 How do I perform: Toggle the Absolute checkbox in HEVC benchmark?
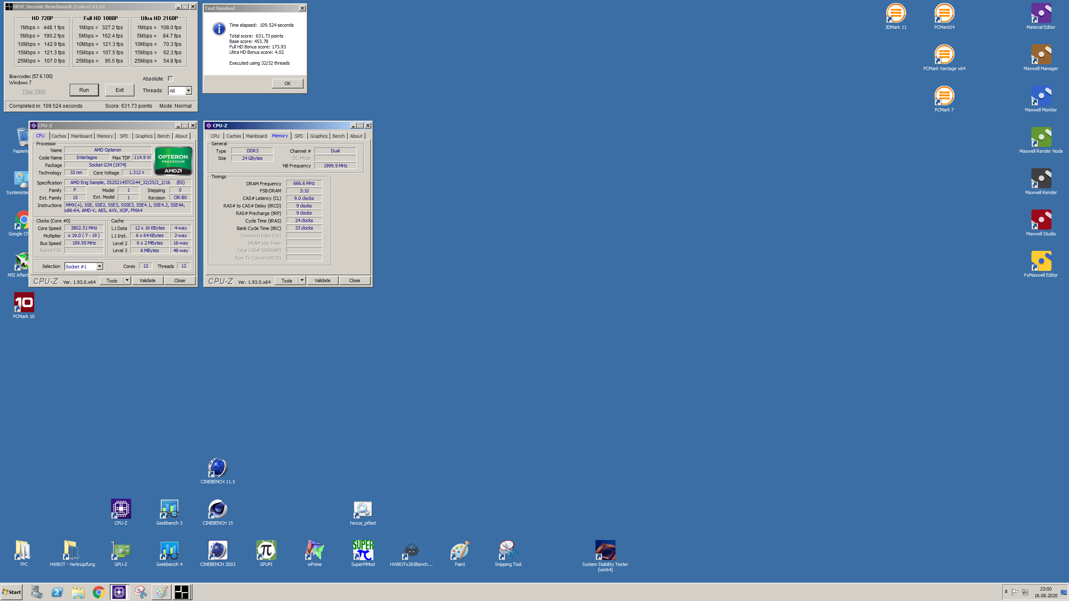click(170, 78)
